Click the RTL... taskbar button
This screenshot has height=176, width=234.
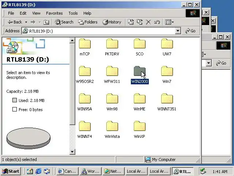pyautogui.click(x=182, y=171)
